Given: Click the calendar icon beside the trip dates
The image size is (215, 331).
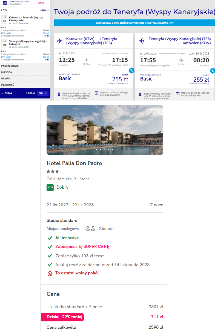Looking at the screenshot, I should [x=4, y=3].
